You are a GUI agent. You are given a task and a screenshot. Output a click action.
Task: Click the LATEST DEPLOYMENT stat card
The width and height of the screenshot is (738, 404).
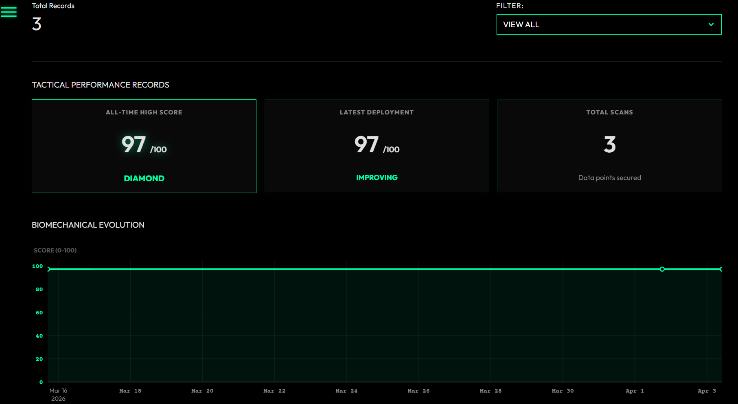click(377, 145)
